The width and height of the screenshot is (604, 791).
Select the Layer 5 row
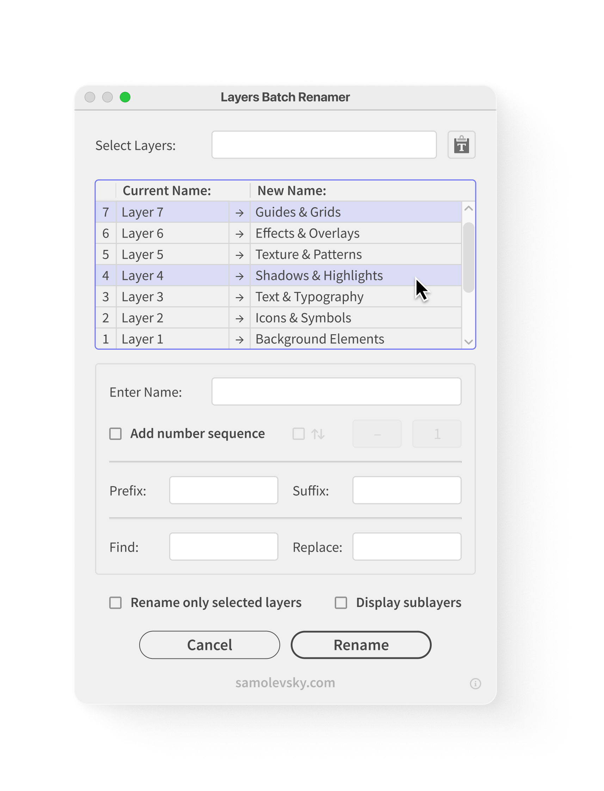pyautogui.click(x=279, y=255)
